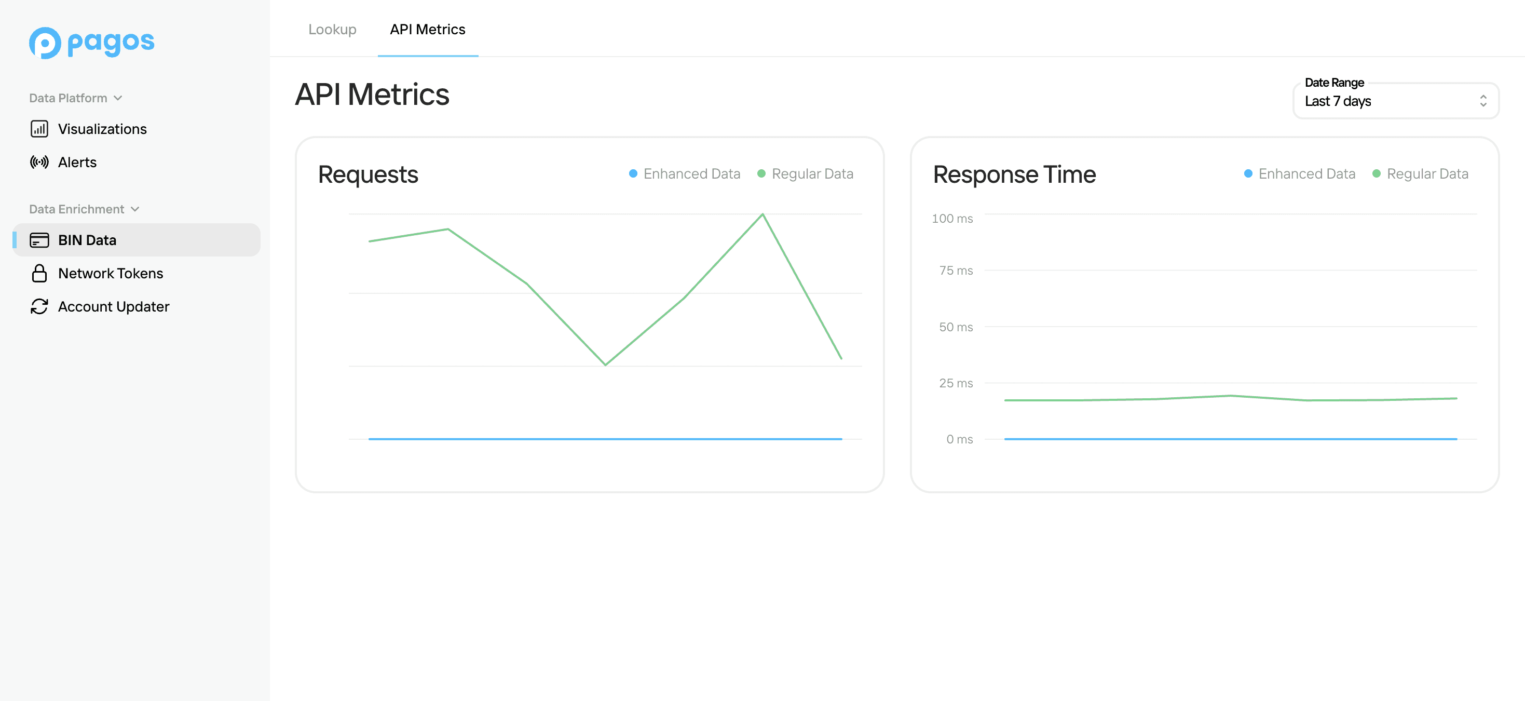The image size is (1525, 701).
Task: Collapse the Data Platform section
Action: click(x=118, y=98)
